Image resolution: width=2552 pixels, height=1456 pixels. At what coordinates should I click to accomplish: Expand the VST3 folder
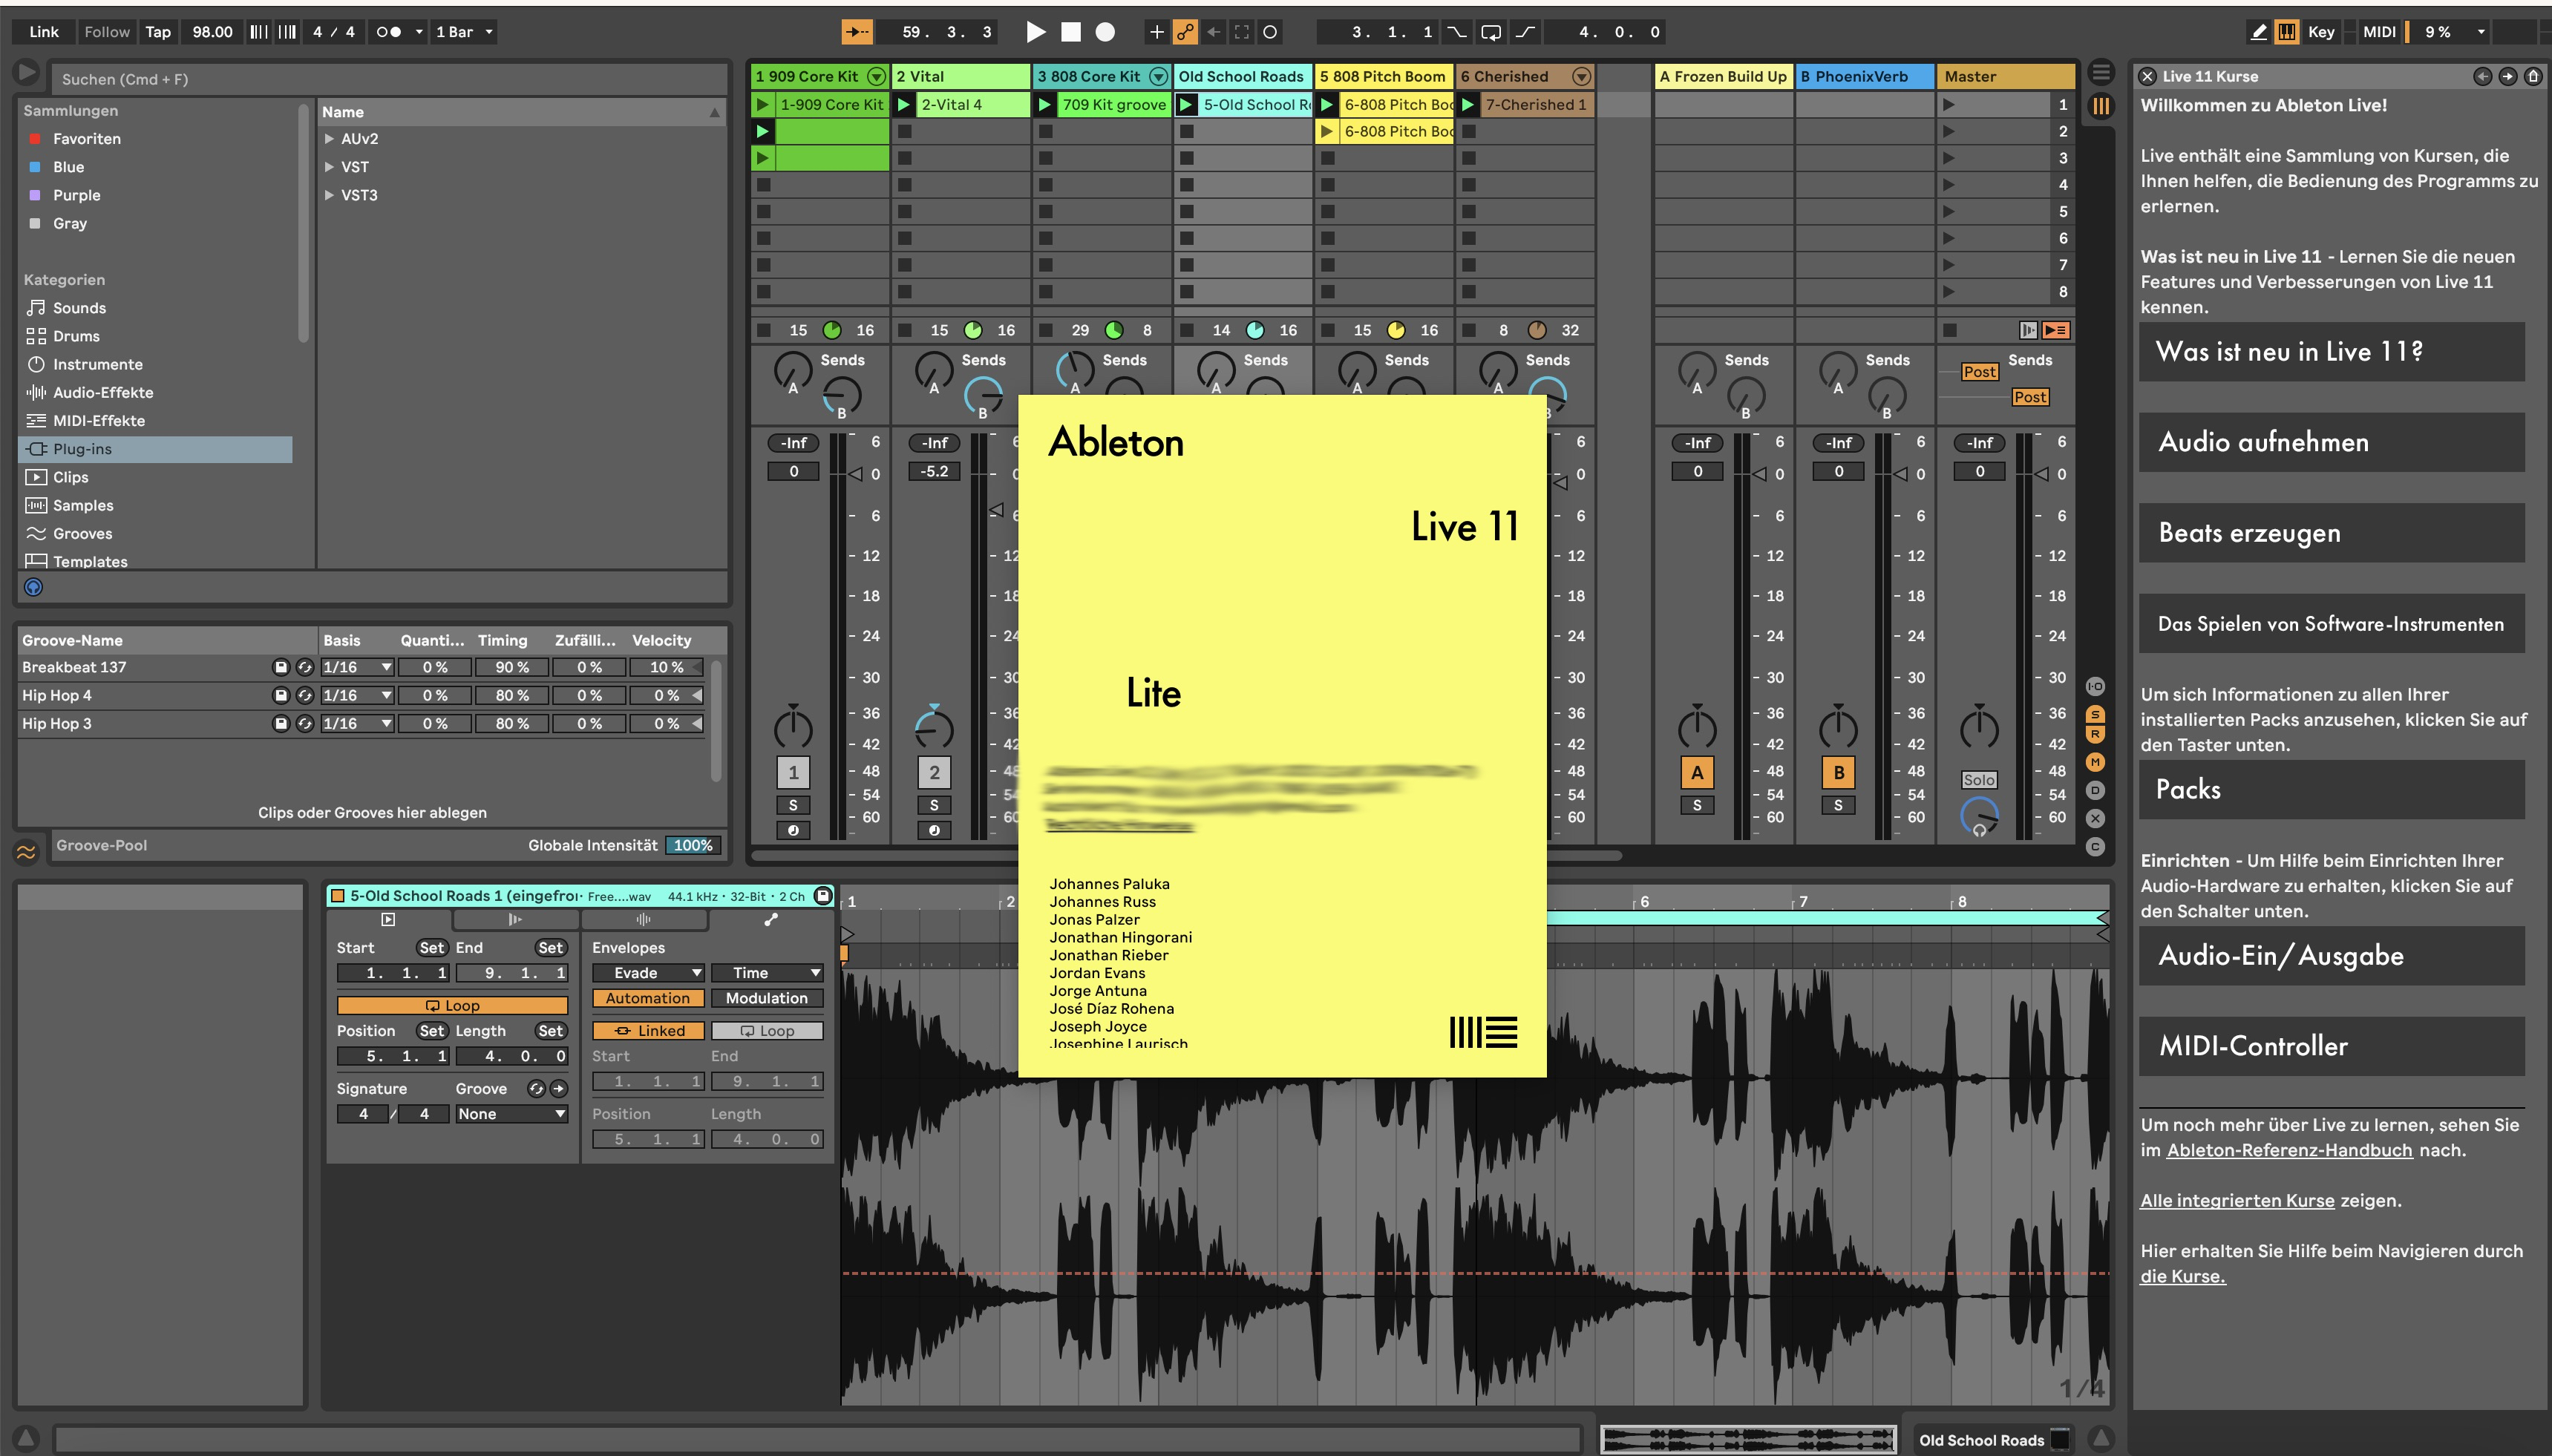click(329, 195)
